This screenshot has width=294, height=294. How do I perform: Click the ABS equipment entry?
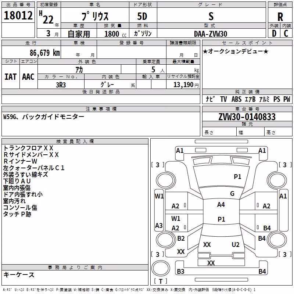click(236, 99)
